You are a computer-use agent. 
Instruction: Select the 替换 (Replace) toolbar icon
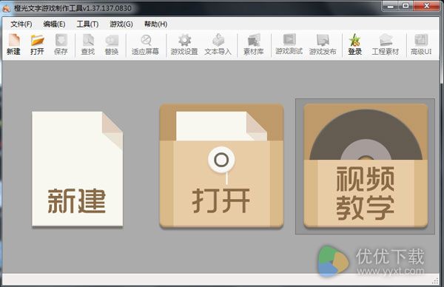click(112, 44)
